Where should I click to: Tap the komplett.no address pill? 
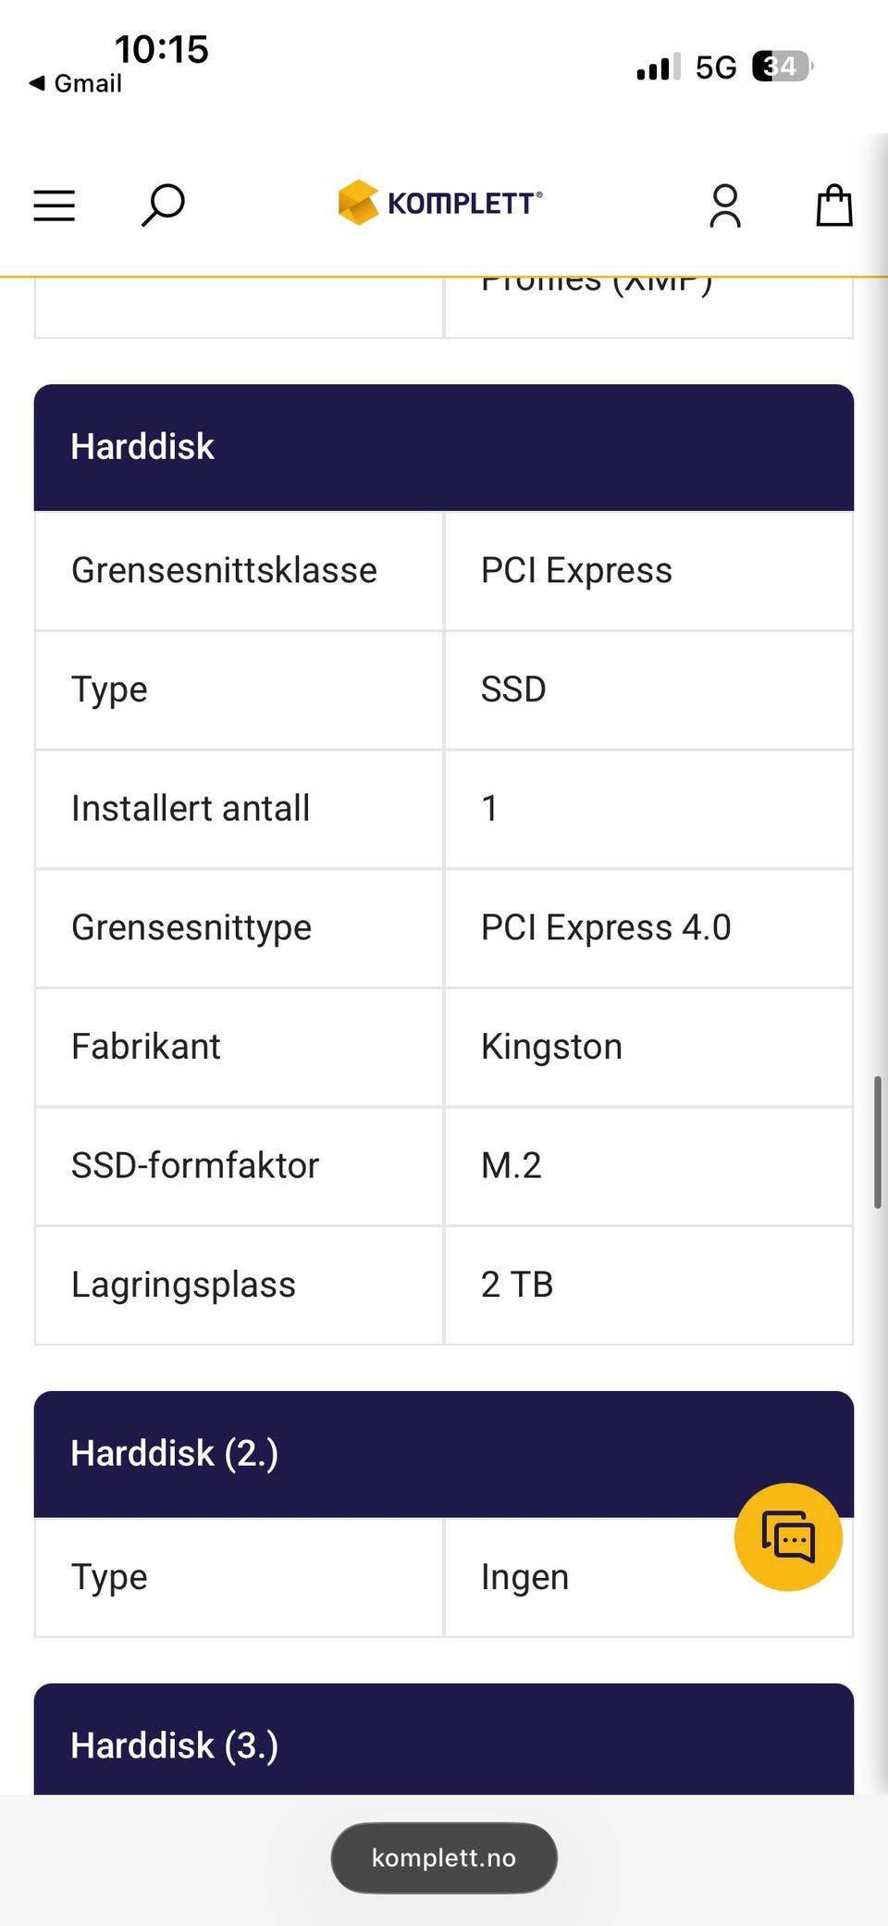[444, 1858]
